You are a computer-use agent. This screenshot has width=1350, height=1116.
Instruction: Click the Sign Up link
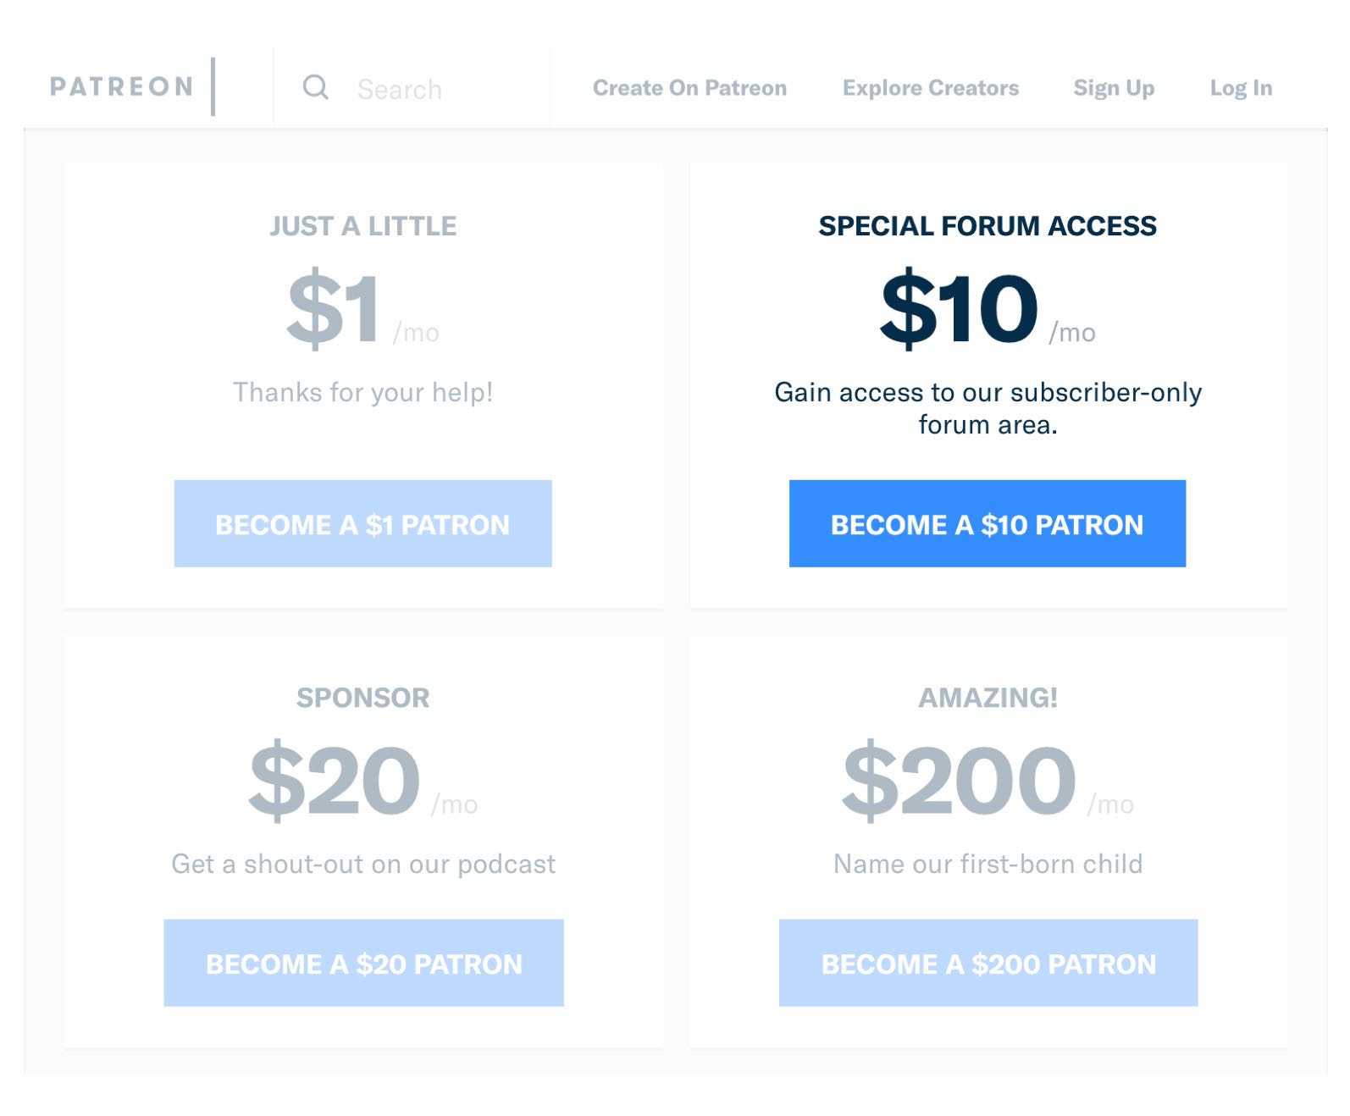(1113, 88)
